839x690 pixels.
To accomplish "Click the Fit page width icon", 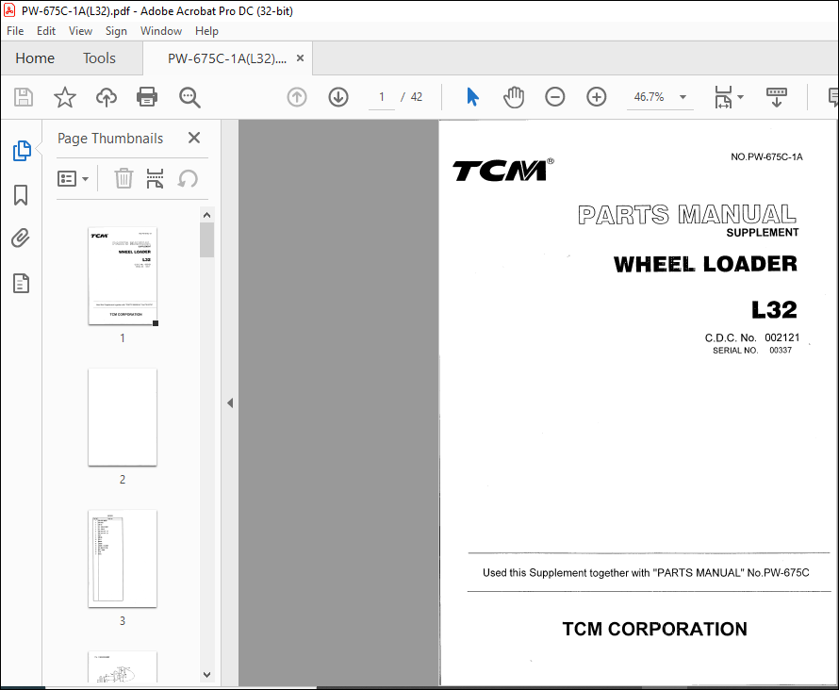I will tap(723, 97).
